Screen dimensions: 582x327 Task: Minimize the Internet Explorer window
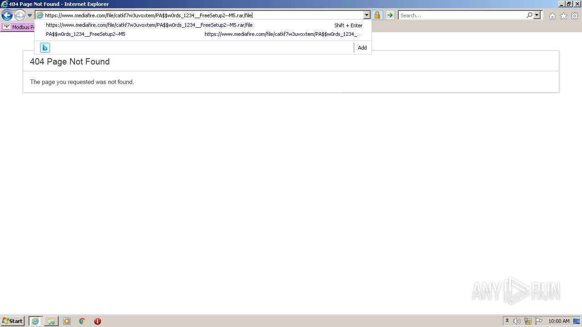tap(561, 4)
